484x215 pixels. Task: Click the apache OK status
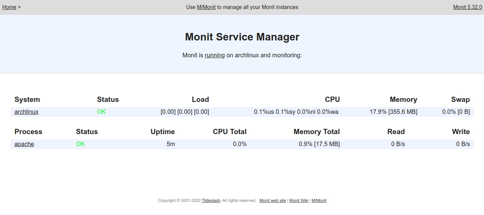click(x=80, y=144)
